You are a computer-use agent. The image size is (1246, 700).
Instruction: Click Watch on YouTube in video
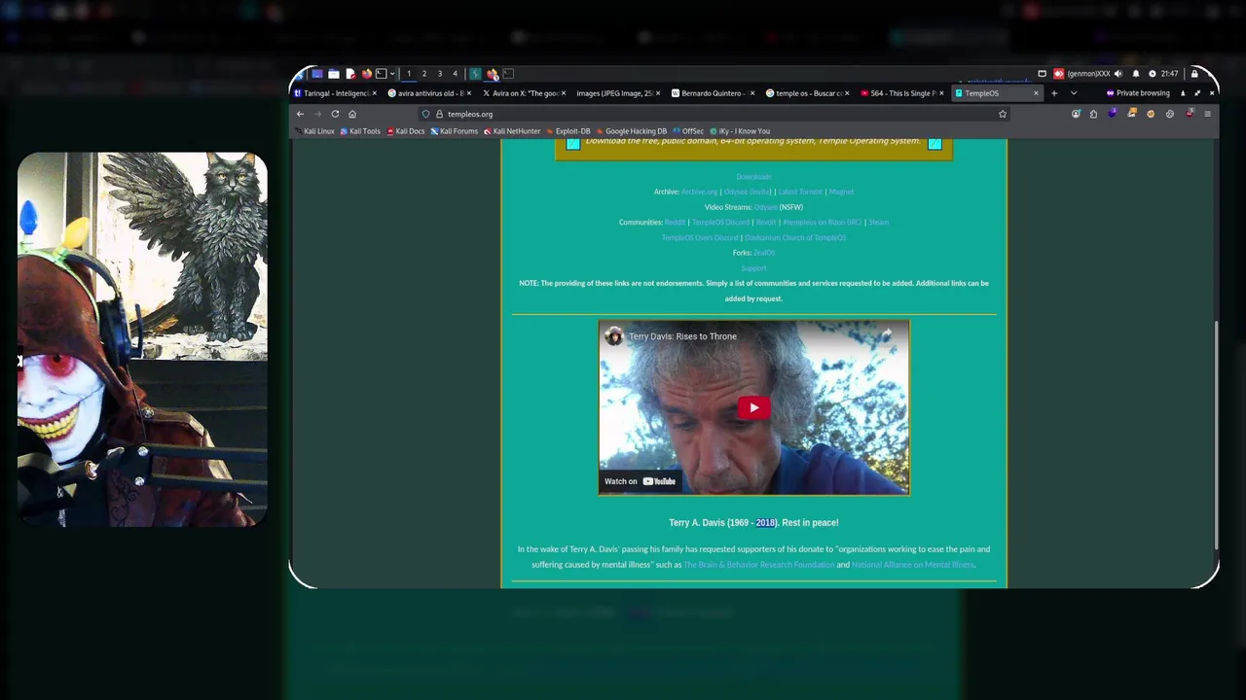640,481
